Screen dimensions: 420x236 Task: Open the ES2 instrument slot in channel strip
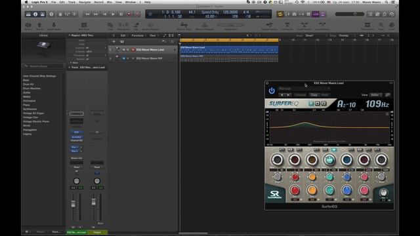pos(77,132)
